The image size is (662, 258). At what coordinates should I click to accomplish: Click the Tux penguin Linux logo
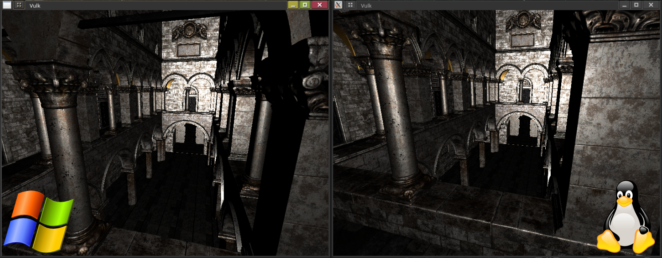click(626, 217)
